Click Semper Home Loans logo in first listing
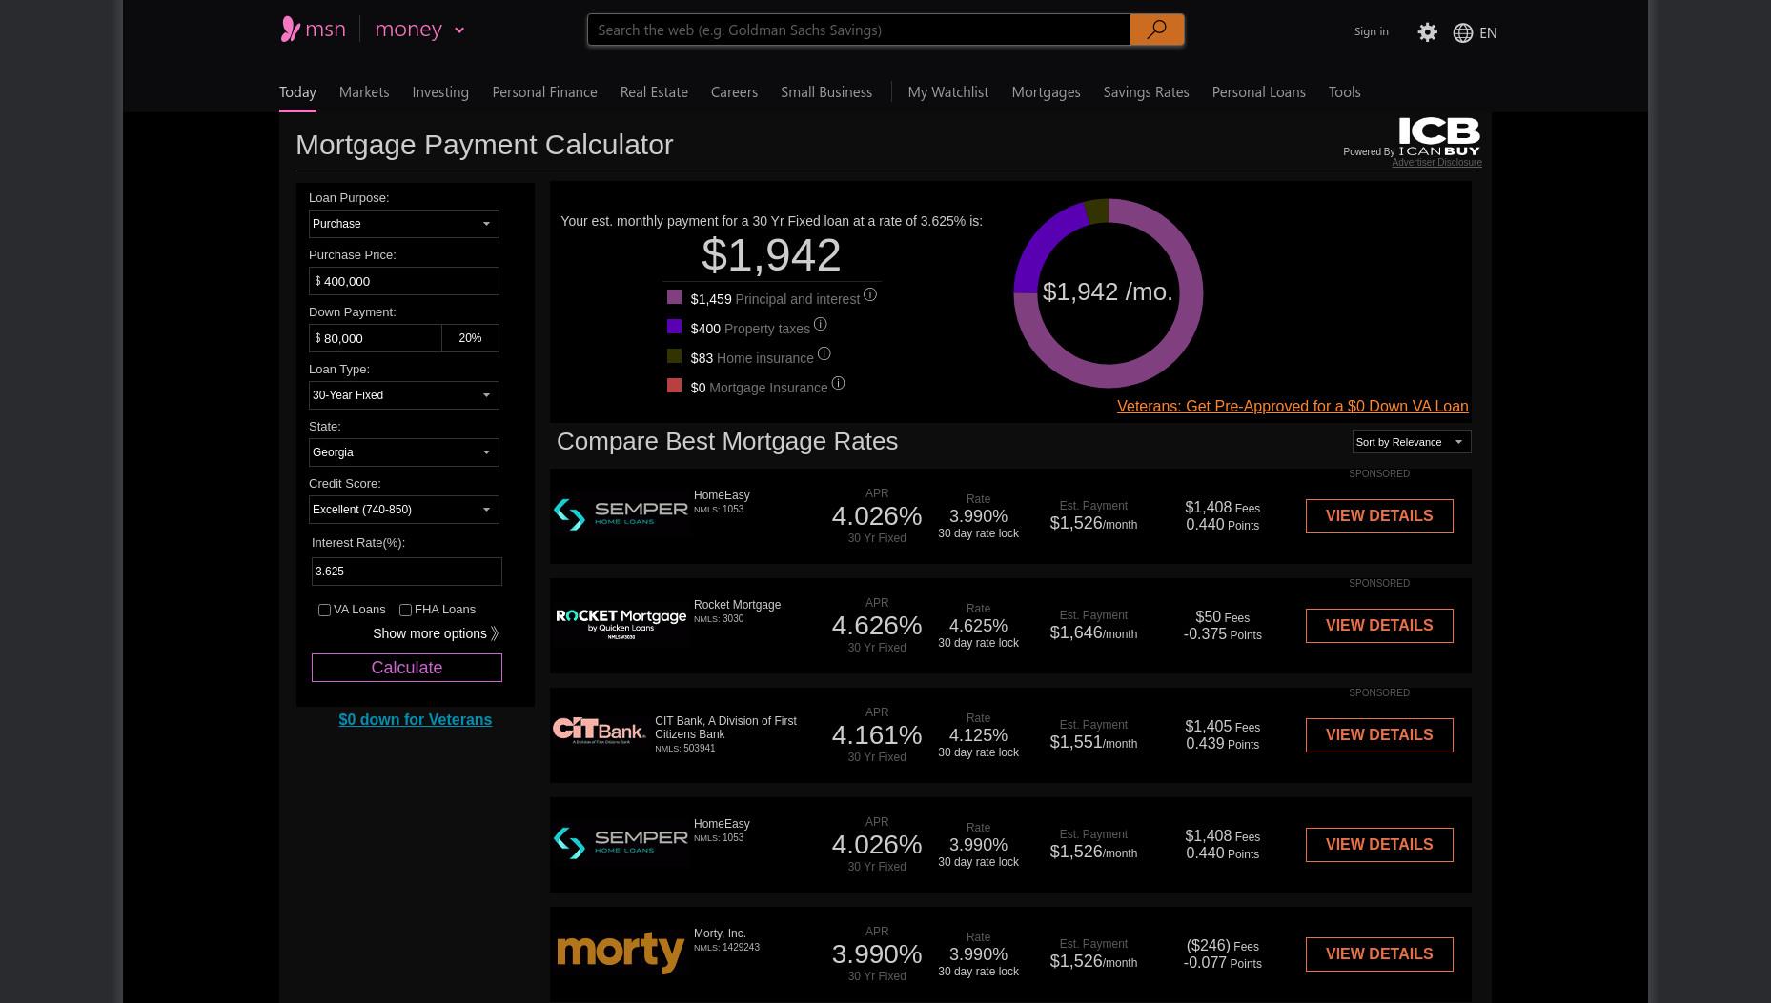This screenshot has width=1771, height=1003. coord(621,514)
